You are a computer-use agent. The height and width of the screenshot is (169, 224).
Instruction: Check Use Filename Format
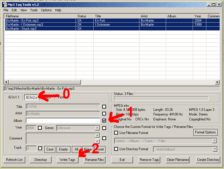[116, 133]
